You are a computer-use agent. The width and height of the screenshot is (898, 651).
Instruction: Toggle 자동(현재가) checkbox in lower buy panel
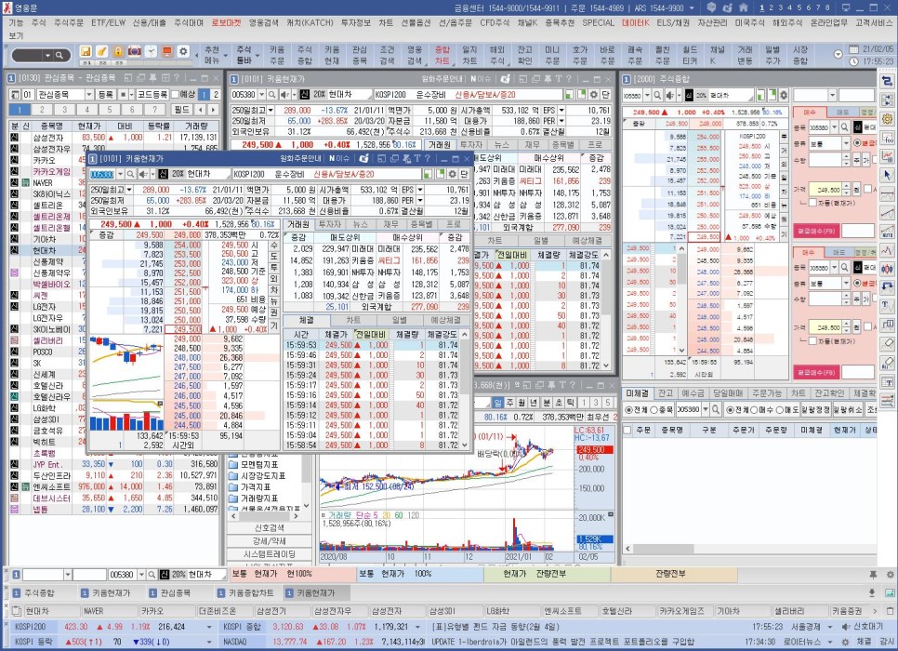click(x=812, y=341)
